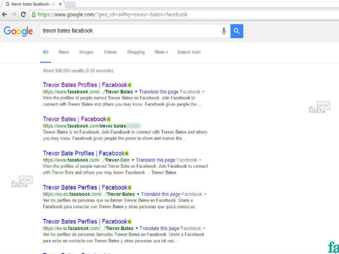Click the Google logo
This screenshot has height=254, width=339.
tap(18, 32)
